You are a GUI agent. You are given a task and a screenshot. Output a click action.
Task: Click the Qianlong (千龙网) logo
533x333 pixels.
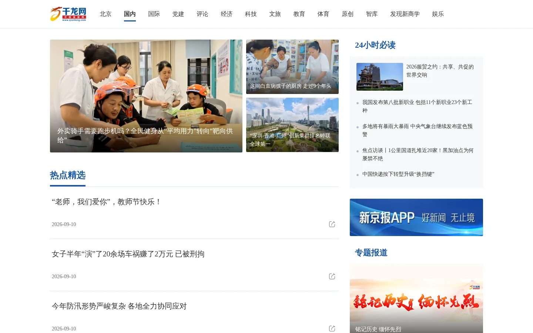tap(68, 14)
